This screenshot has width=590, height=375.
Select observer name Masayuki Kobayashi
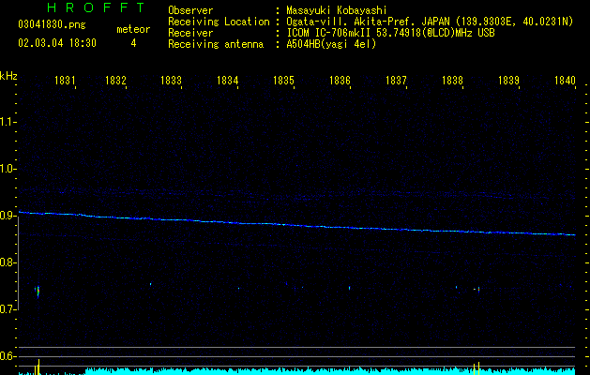[x=337, y=10]
